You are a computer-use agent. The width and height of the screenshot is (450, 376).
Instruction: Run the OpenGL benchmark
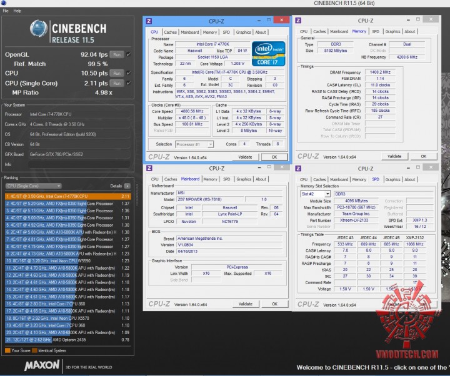click(x=117, y=54)
